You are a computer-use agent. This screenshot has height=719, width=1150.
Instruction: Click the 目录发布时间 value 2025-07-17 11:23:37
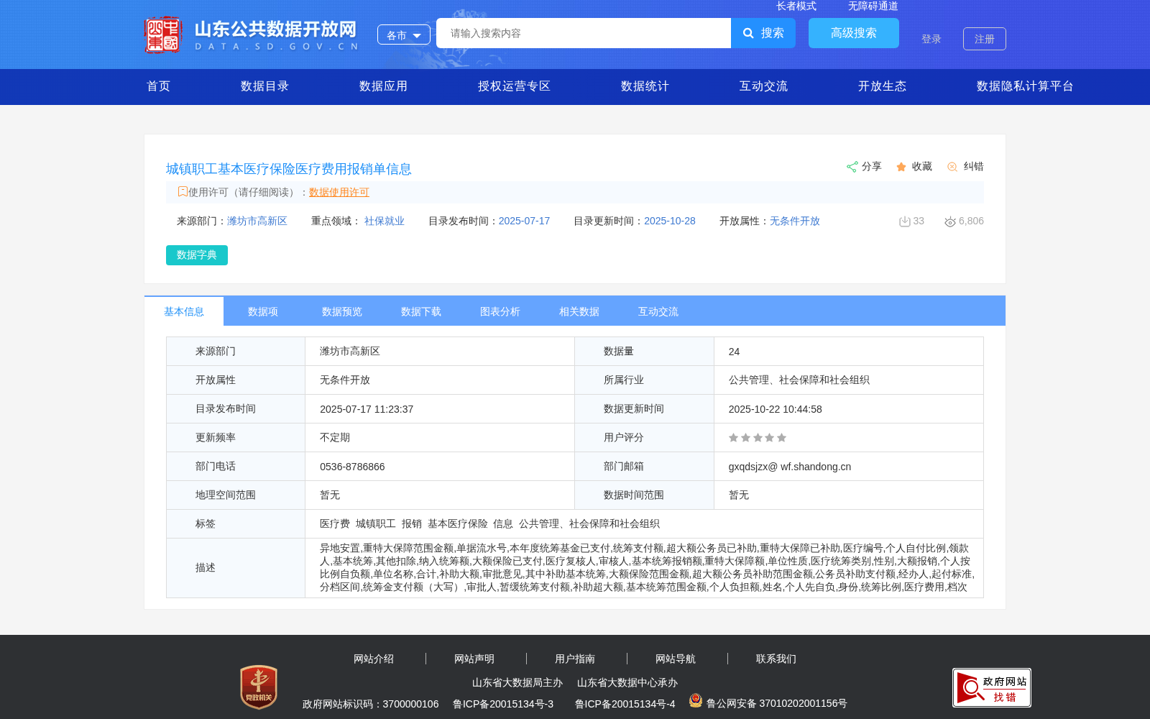pos(367,409)
